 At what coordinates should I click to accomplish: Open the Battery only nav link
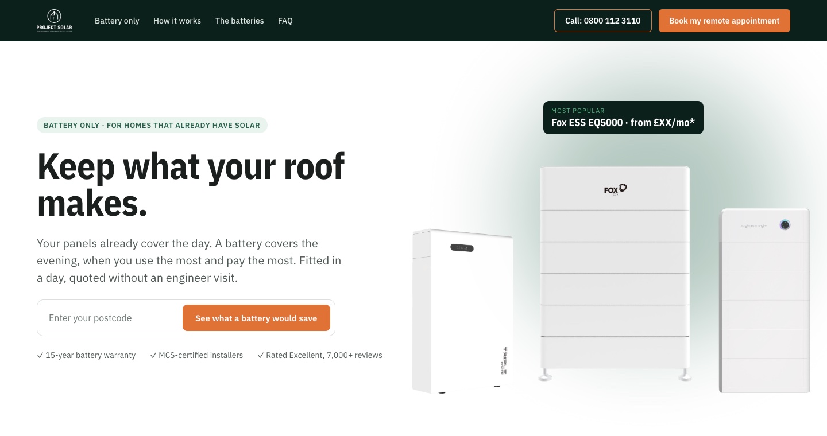(117, 21)
